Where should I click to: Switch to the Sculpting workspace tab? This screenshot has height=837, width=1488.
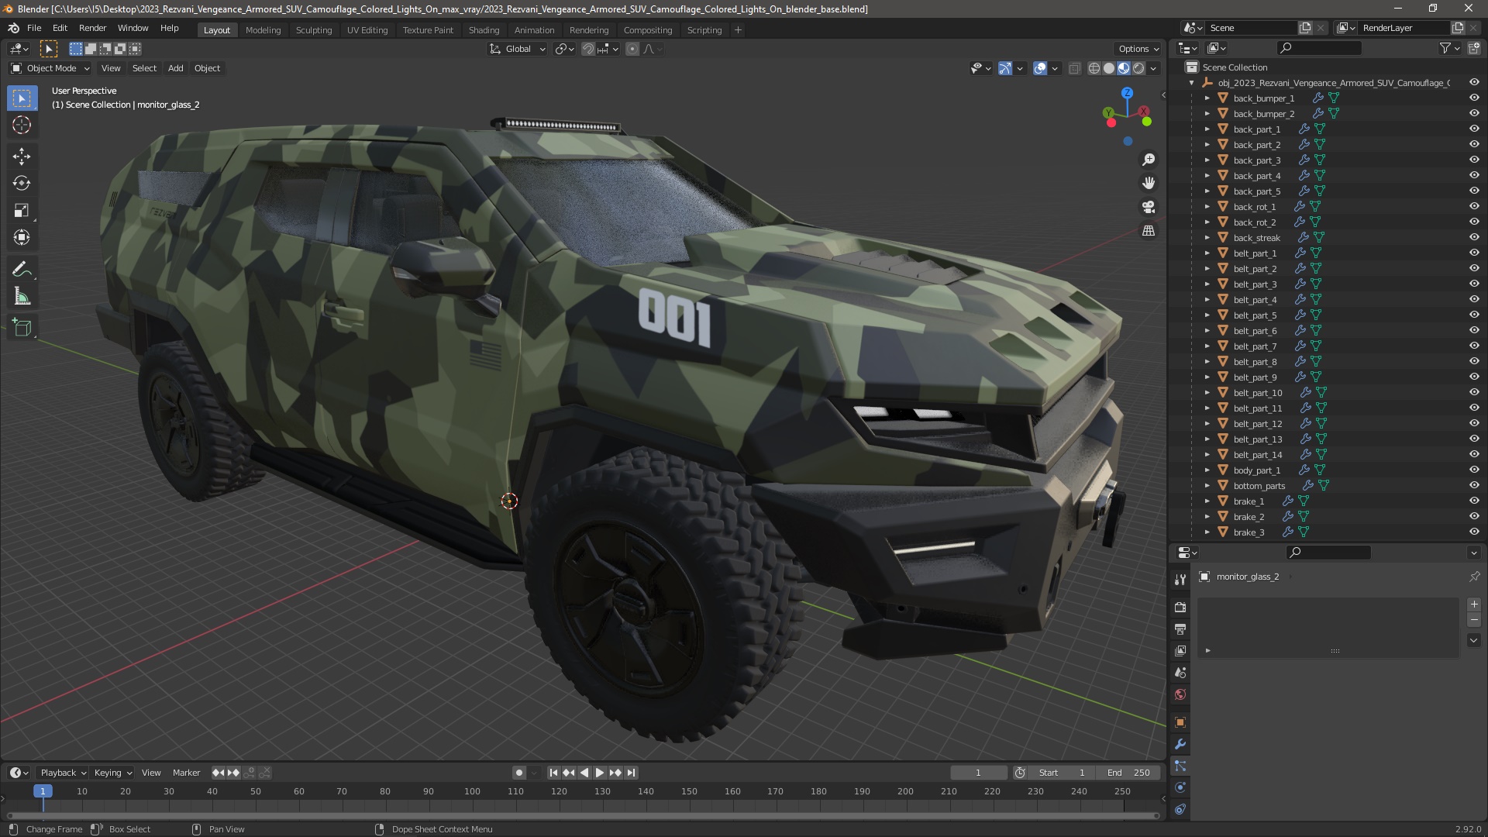(x=314, y=30)
